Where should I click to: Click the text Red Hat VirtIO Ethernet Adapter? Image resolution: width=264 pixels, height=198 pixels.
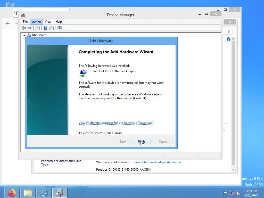(x=115, y=71)
